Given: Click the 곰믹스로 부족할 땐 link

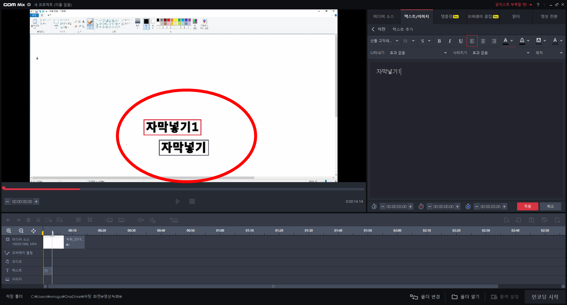Looking at the screenshot, I should click(514, 5).
